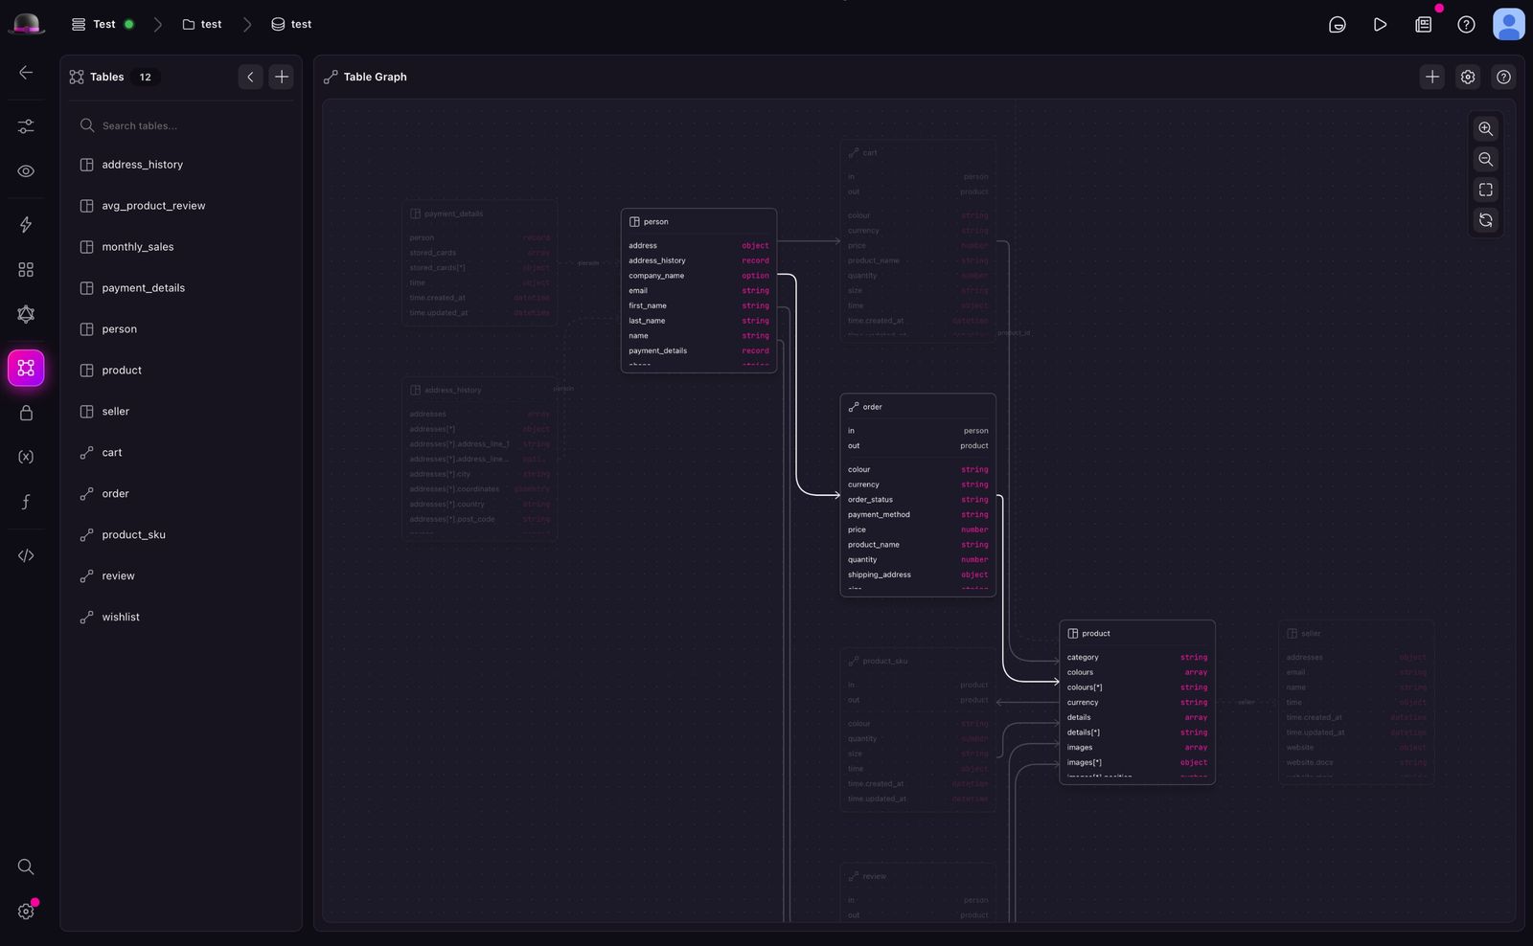The height and width of the screenshot is (946, 1533).
Task: Open the Functions view (f icon)
Action: [26, 501]
